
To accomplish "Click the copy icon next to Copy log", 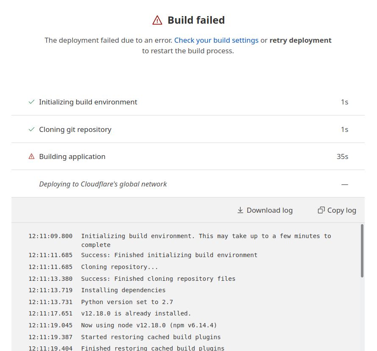I will coord(321,210).
